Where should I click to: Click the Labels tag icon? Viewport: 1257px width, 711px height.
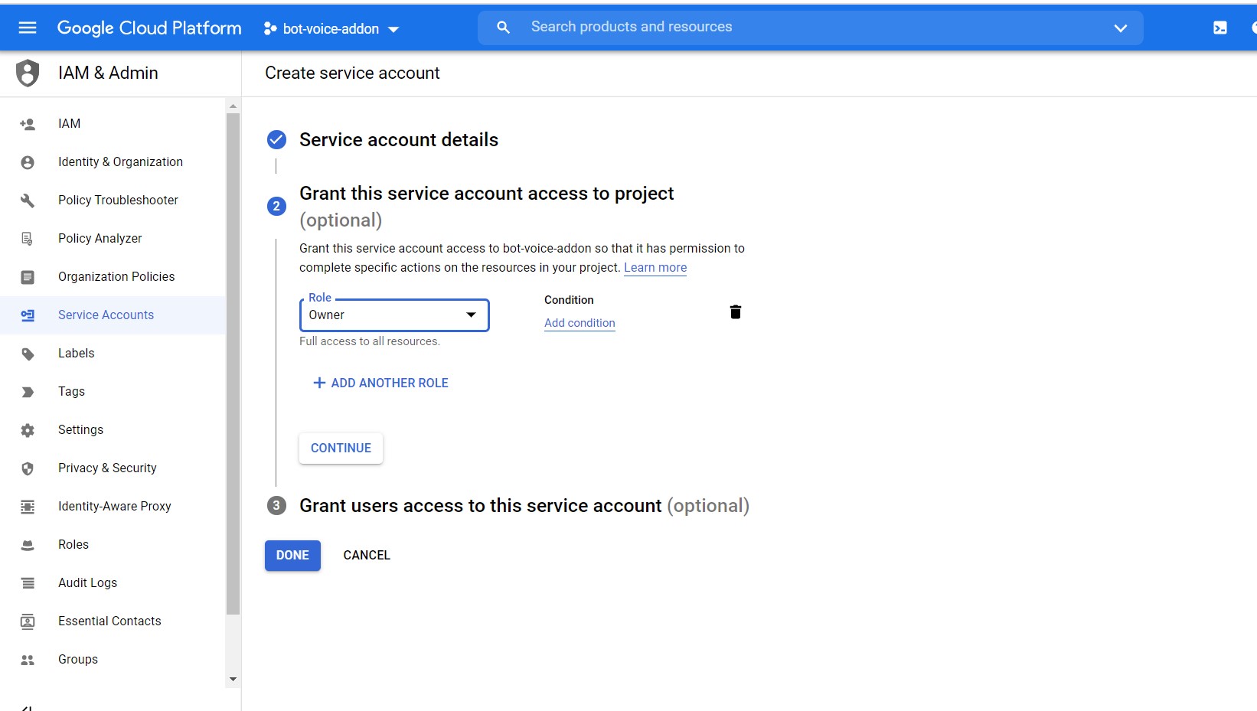pos(28,354)
